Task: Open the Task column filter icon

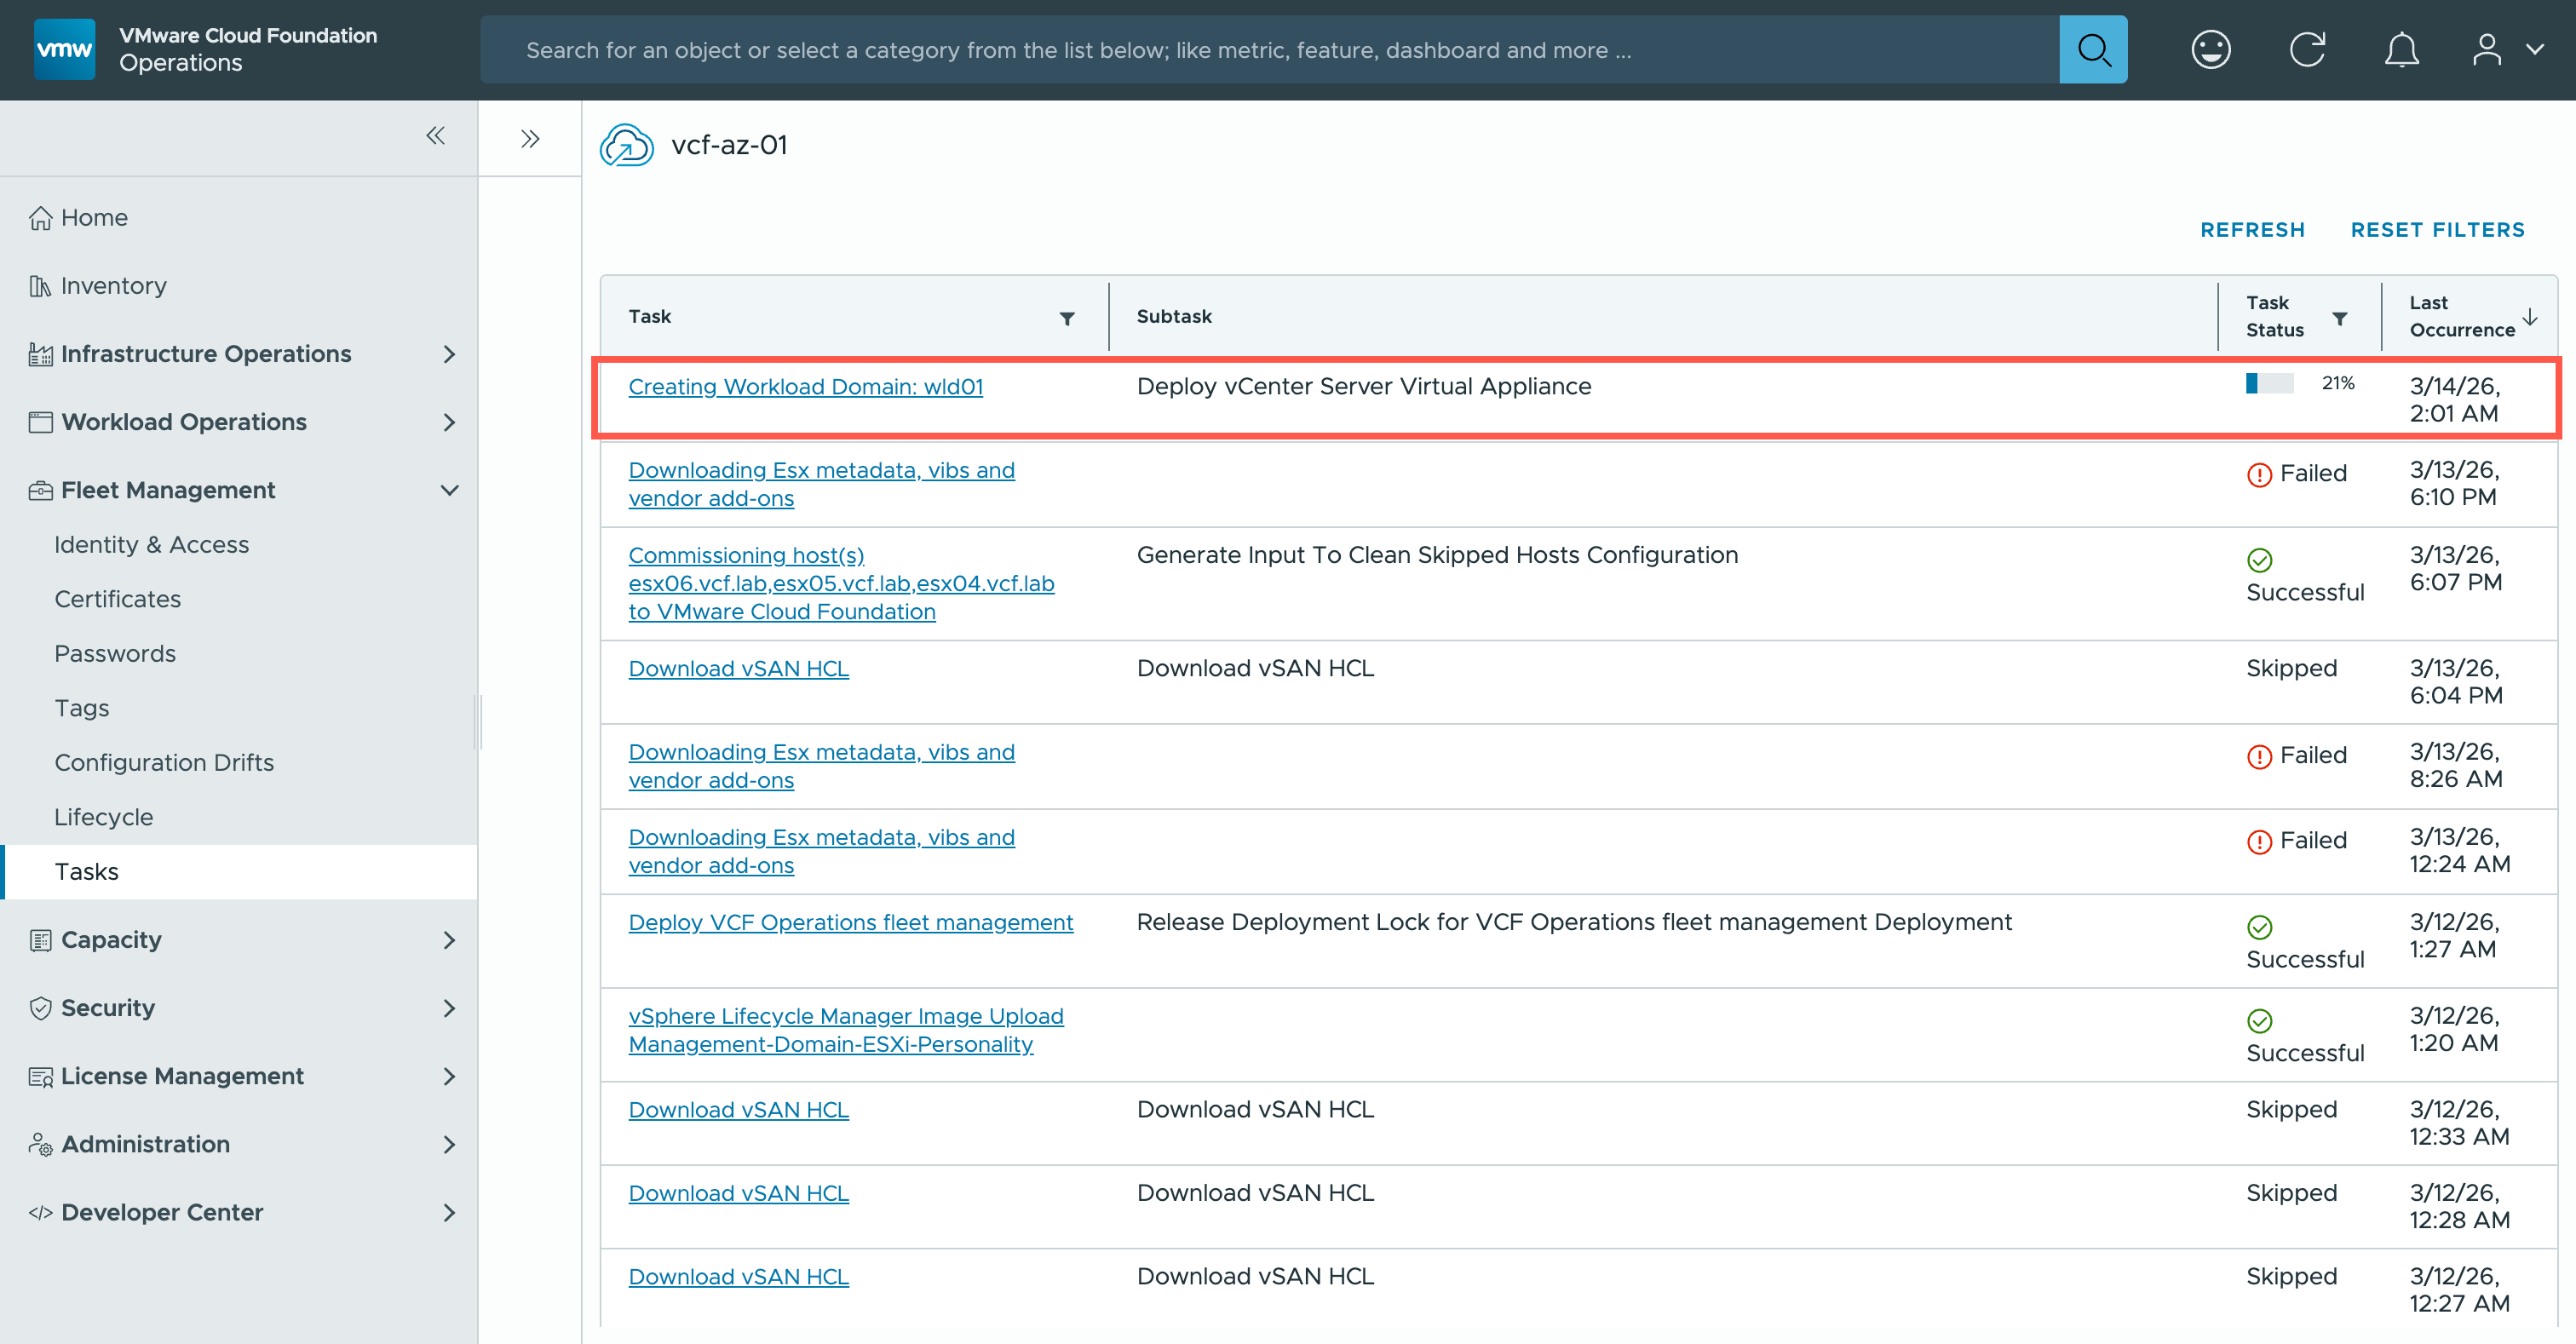Action: (1067, 318)
